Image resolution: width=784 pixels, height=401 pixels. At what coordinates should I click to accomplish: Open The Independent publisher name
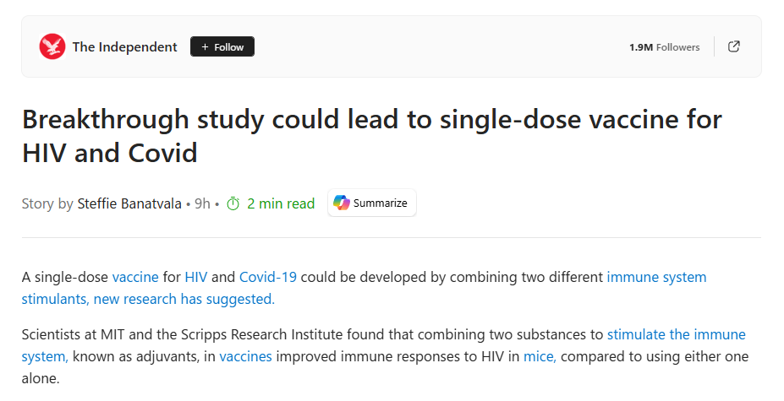pyautogui.click(x=124, y=47)
